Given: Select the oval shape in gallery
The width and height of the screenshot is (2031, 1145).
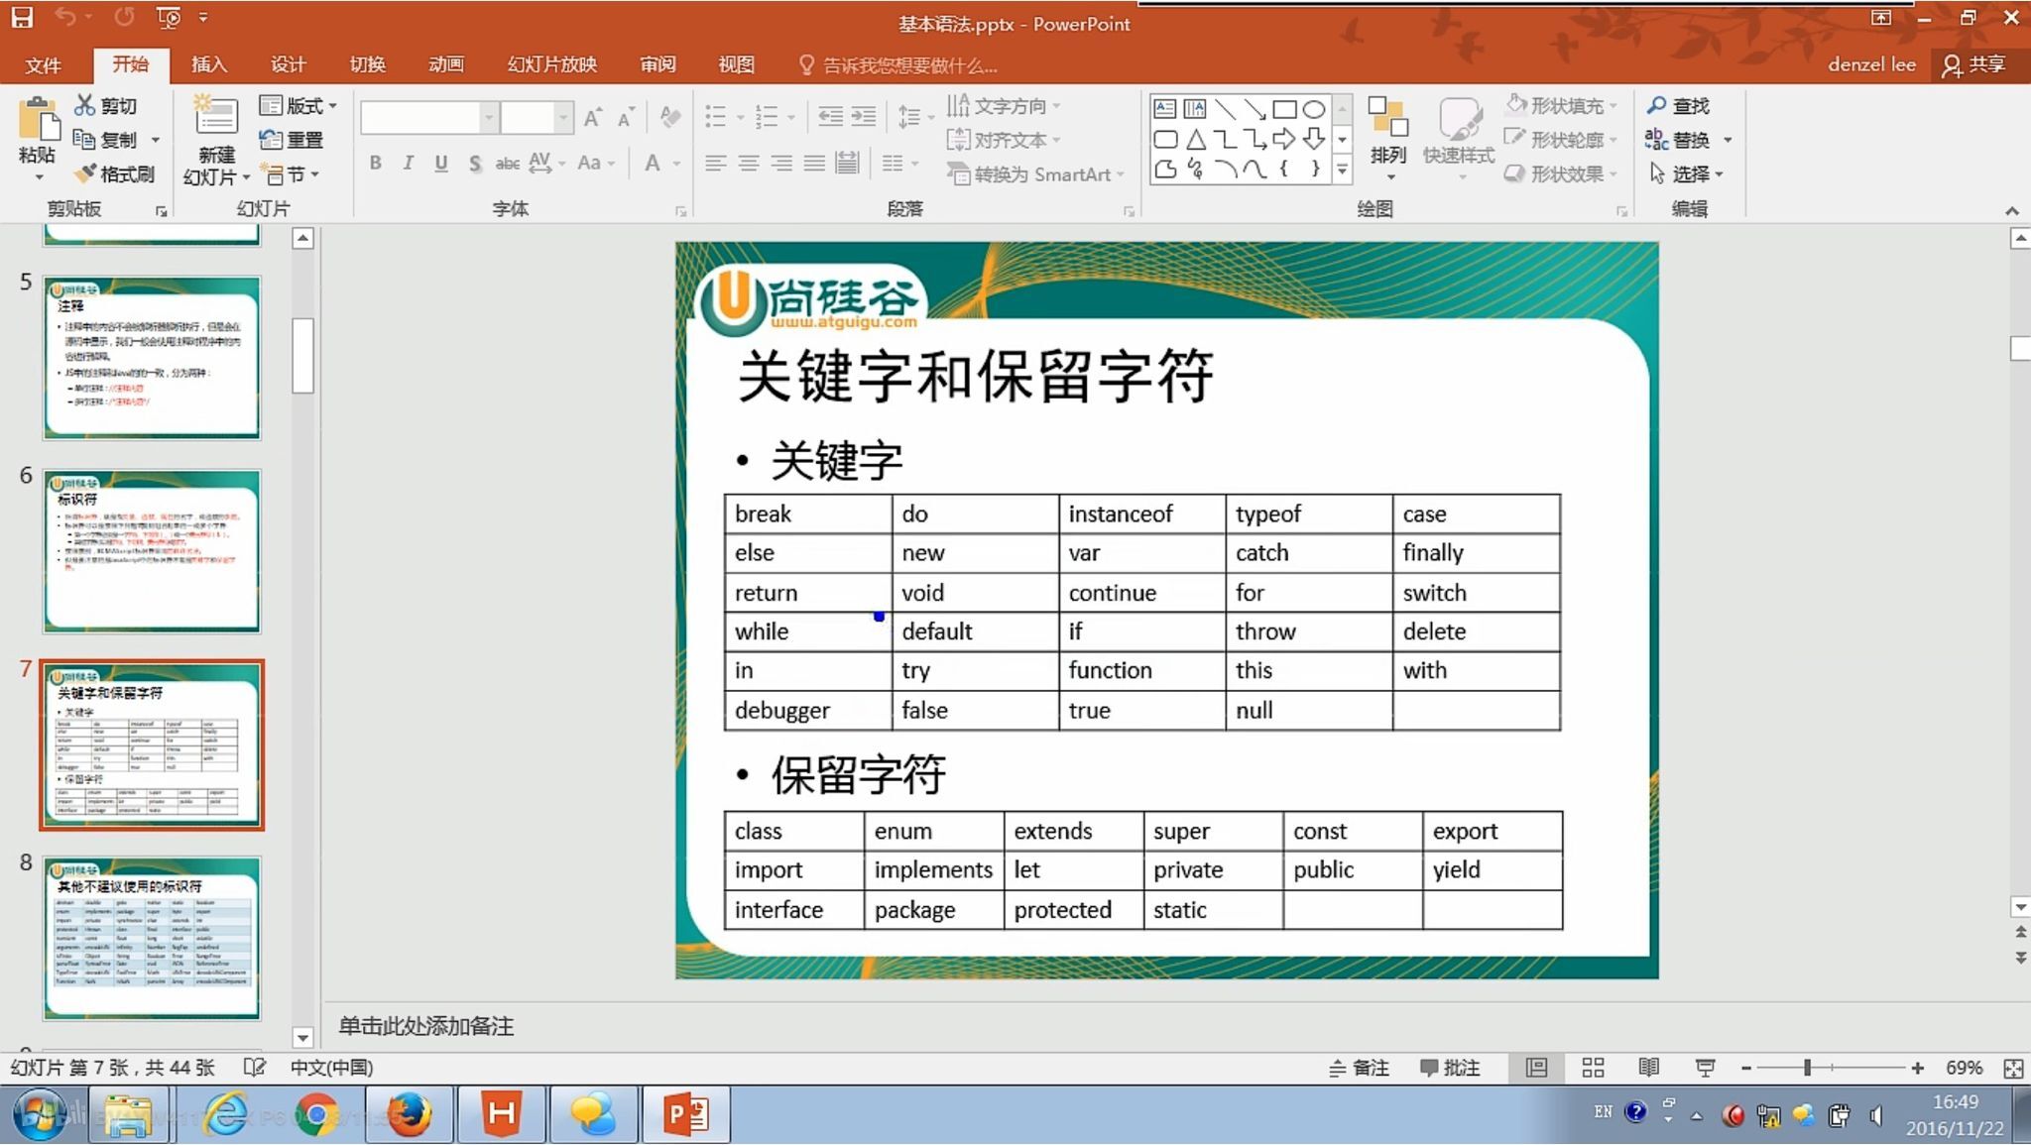Looking at the screenshot, I should tap(1314, 109).
